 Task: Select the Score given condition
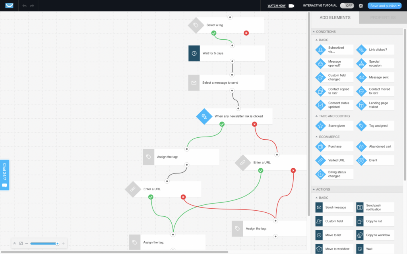click(334, 126)
